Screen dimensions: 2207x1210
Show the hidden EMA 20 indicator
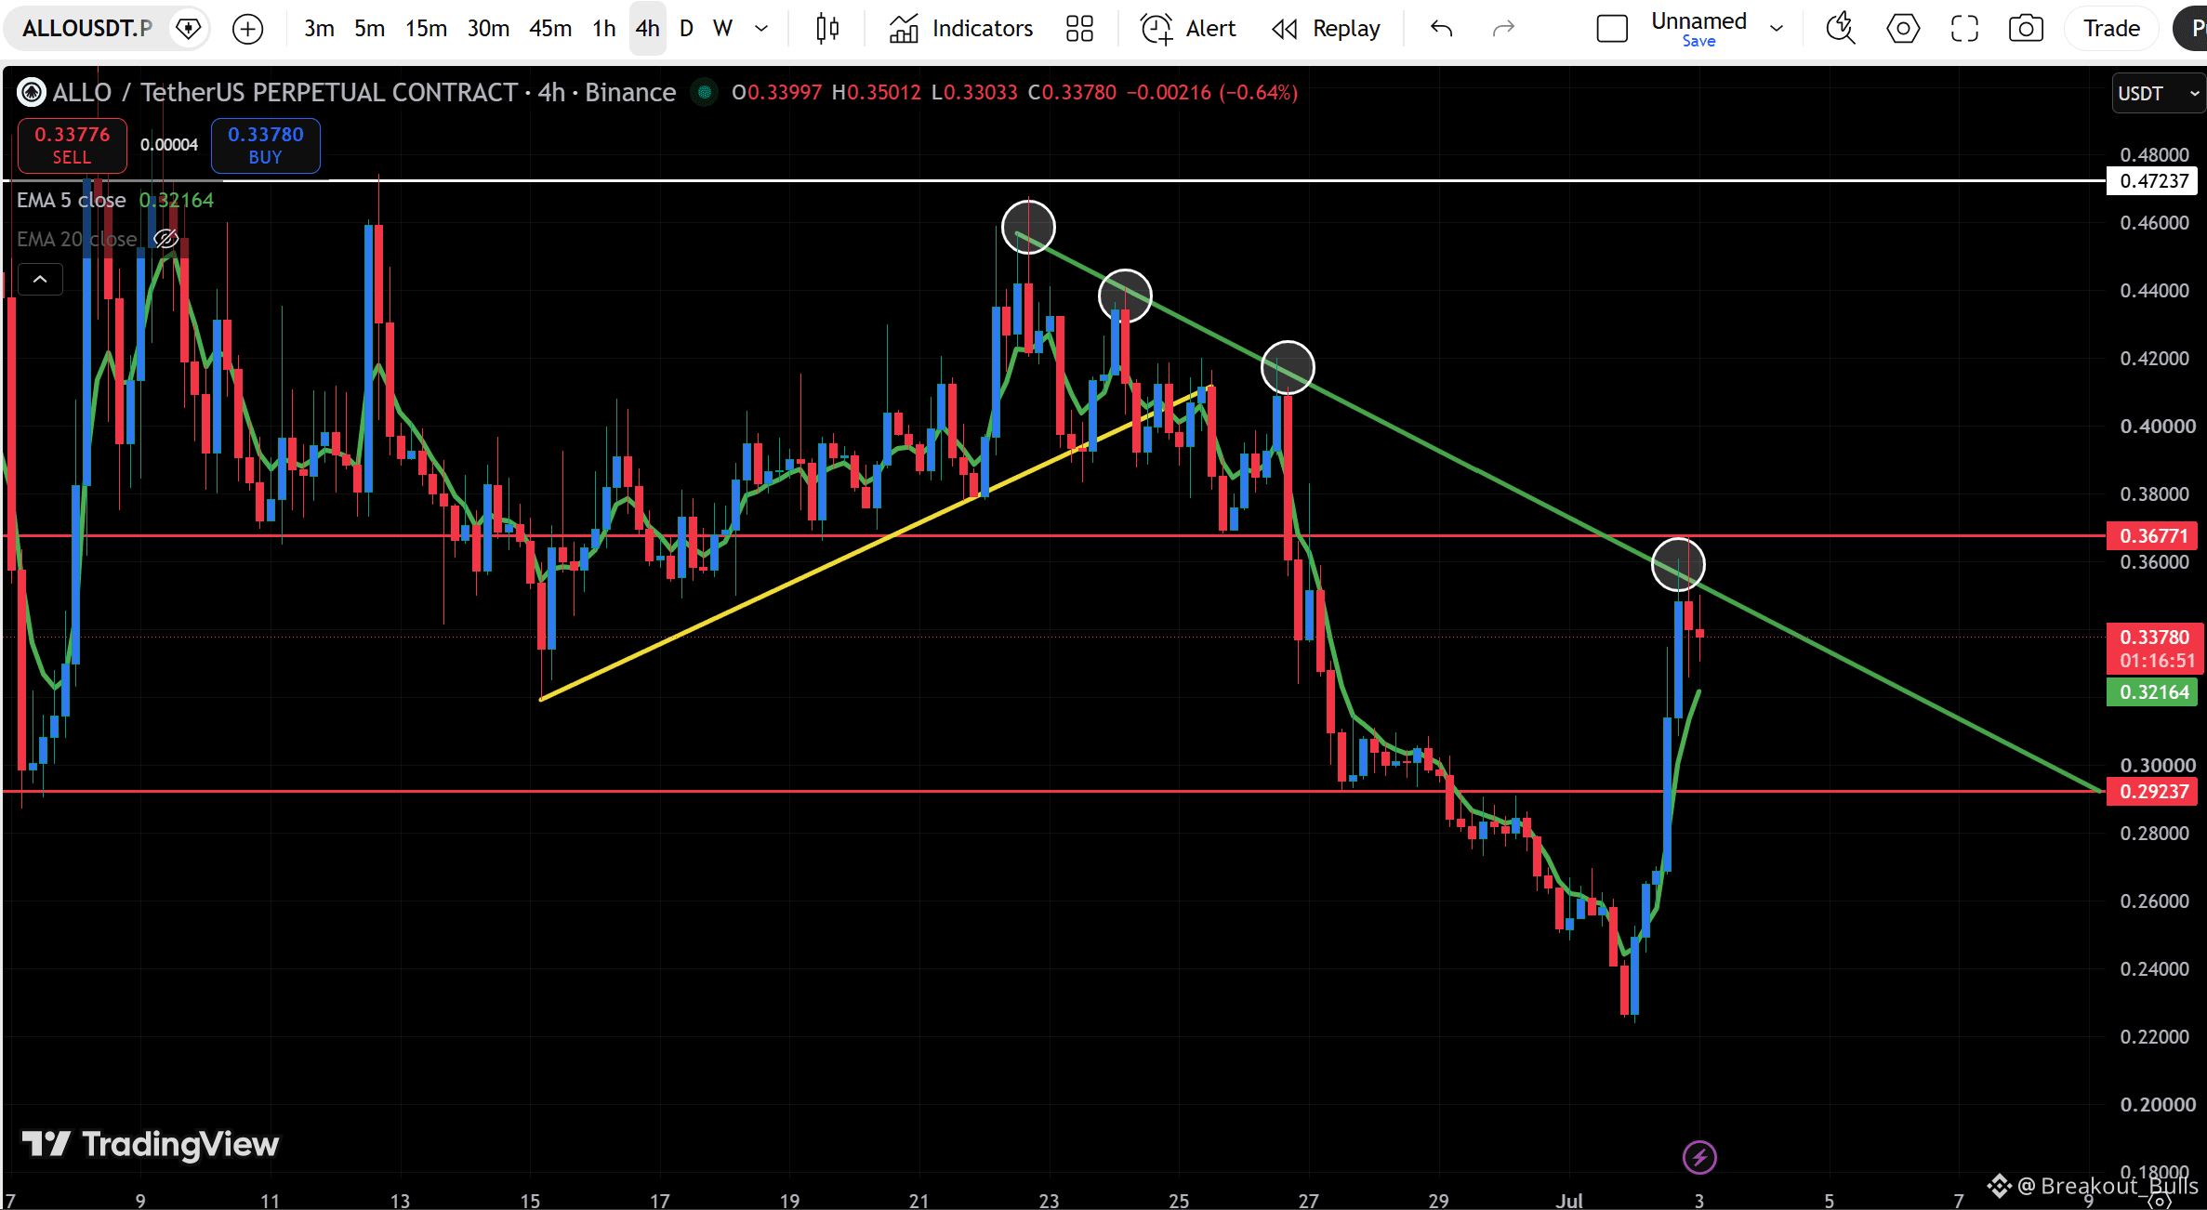click(x=165, y=239)
